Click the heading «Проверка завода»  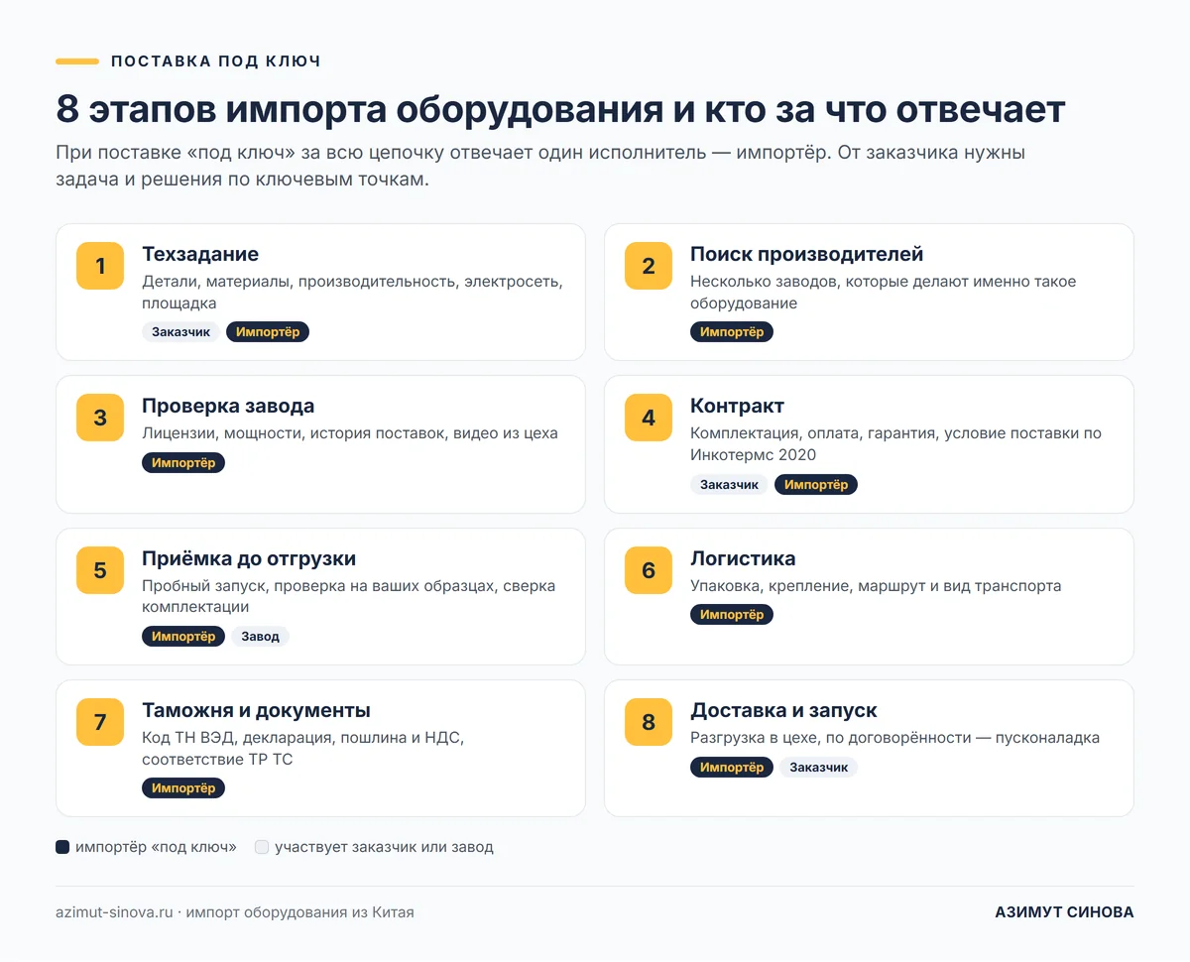(x=228, y=406)
